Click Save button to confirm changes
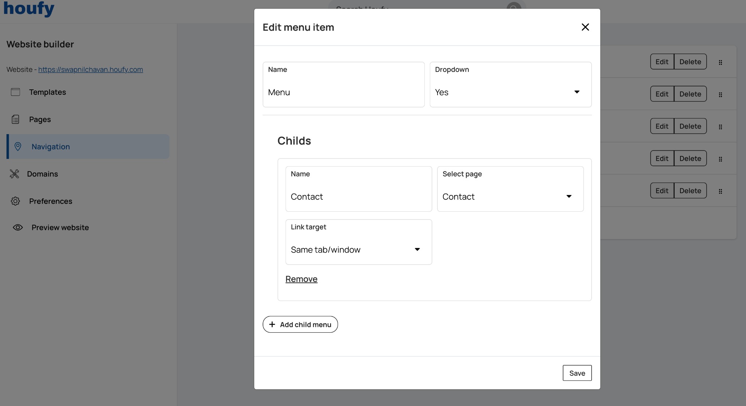 (577, 372)
